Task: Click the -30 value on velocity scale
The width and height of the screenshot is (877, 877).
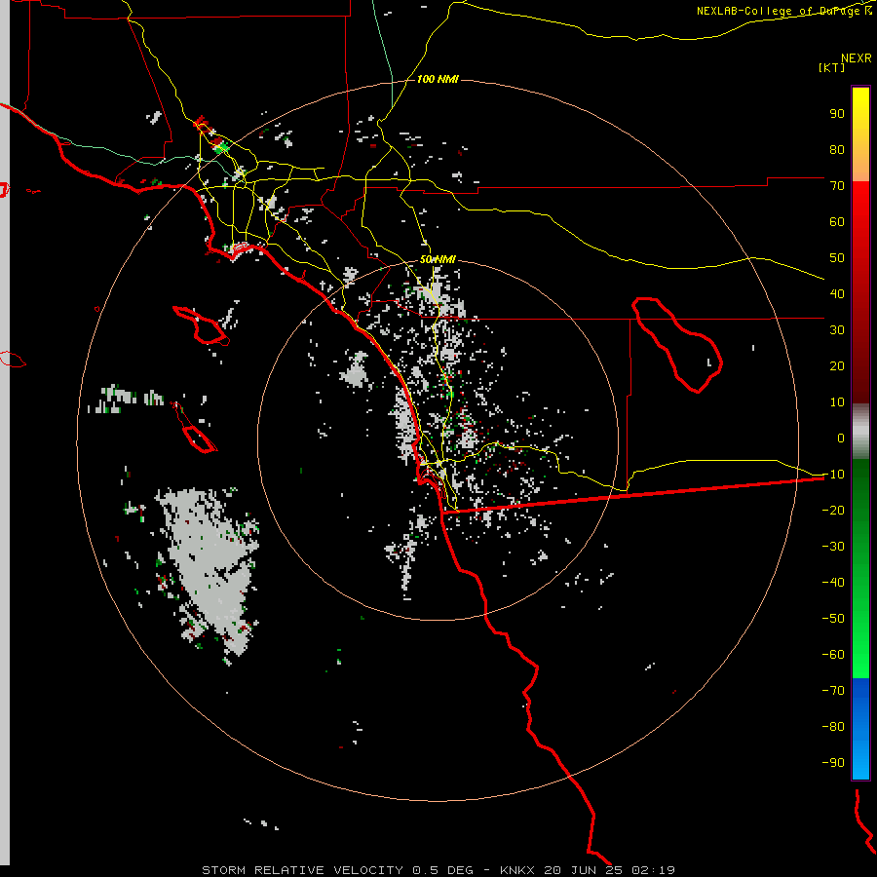Action: pyautogui.click(x=833, y=547)
